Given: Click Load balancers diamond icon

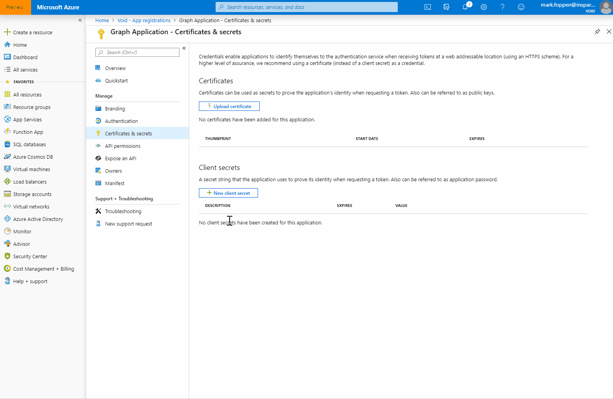Looking at the screenshot, I should pyautogui.click(x=7, y=182).
